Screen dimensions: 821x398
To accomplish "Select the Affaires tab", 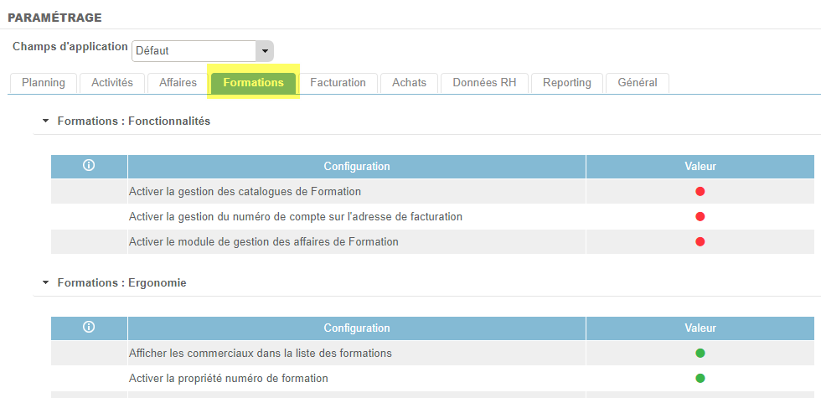I will point(178,83).
